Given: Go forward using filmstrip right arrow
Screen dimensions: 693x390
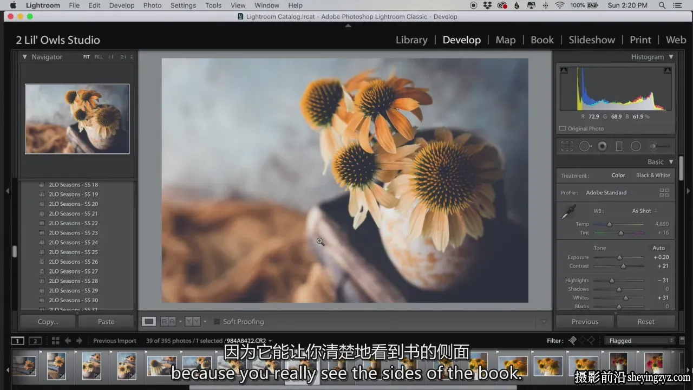Looking at the screenshot, I should click(79, 341).
